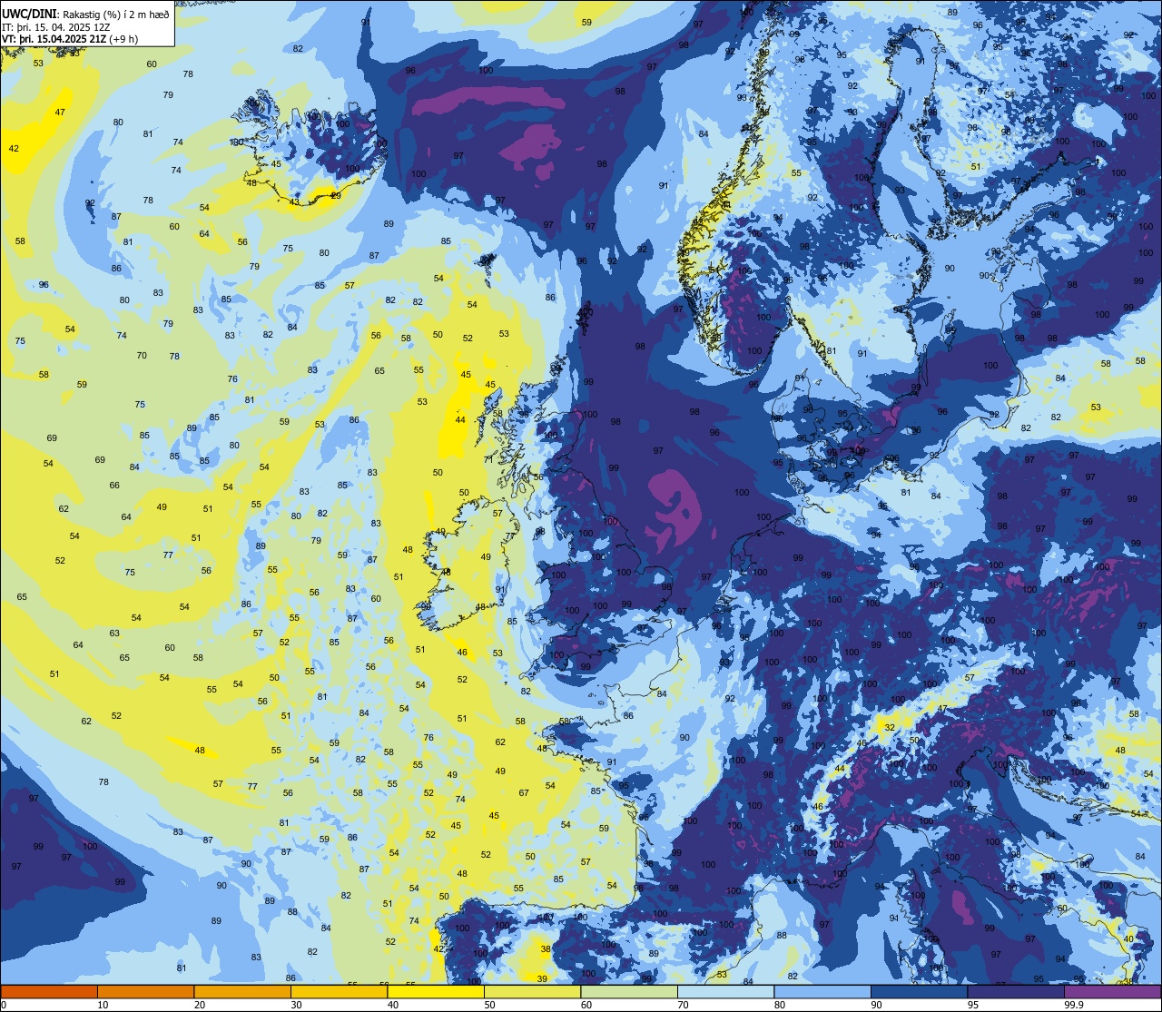Click the legend label '60' on the scale
The height and width of the screenshot is (1012, 1162).
pyautogui.click(x=586, y=1005)
